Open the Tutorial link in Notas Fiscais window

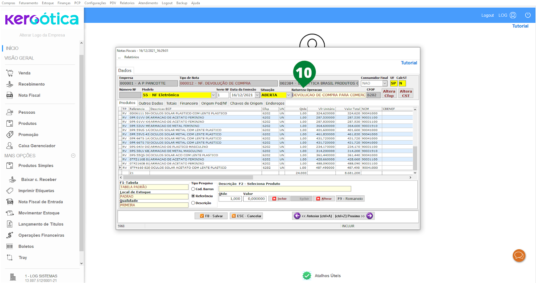pyautogui.click(x=409, y=63)
